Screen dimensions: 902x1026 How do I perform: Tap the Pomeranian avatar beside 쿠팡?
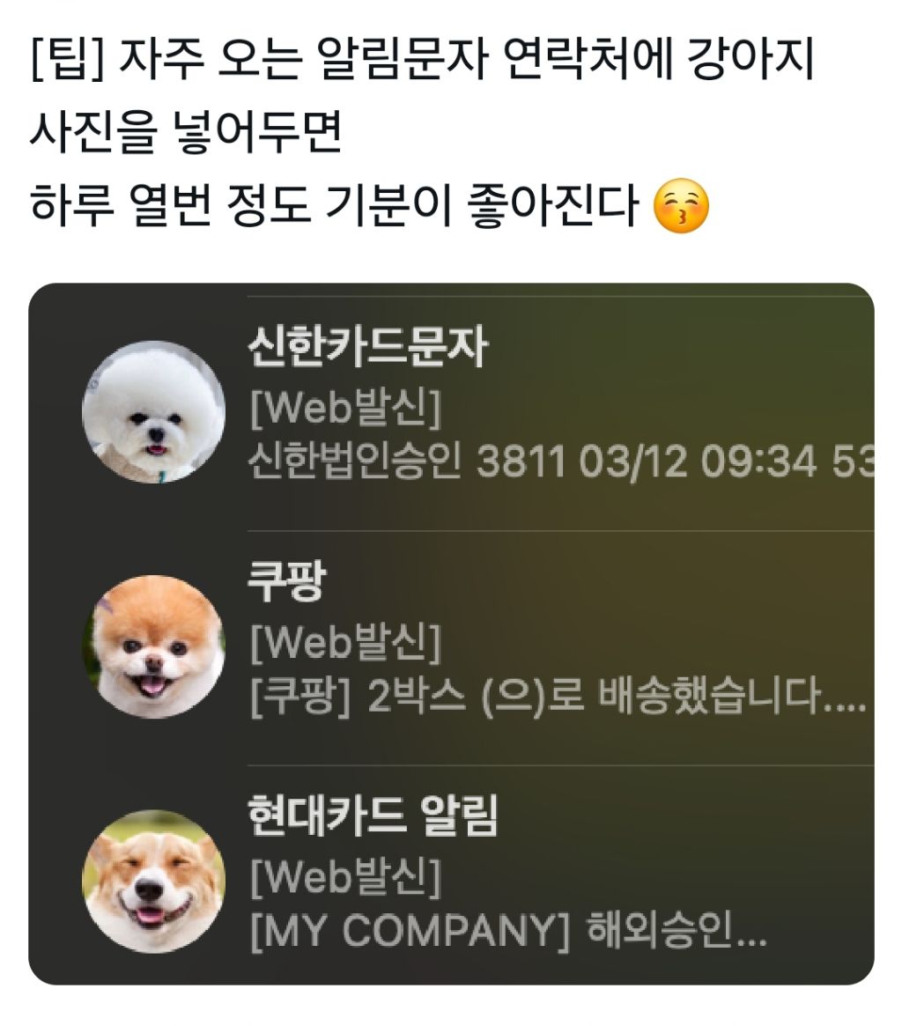click(153, 646)
